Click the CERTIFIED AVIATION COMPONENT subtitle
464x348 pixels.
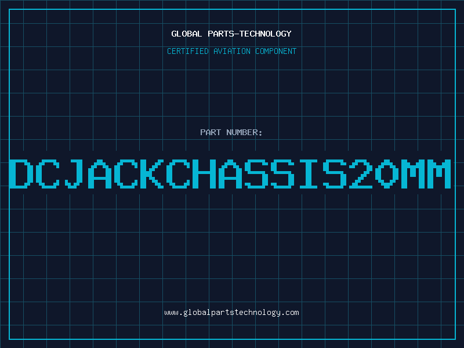(x=231, y=51)
